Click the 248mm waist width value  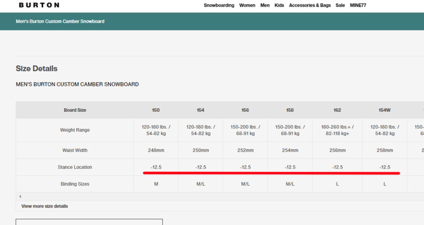tap(156, 150)
